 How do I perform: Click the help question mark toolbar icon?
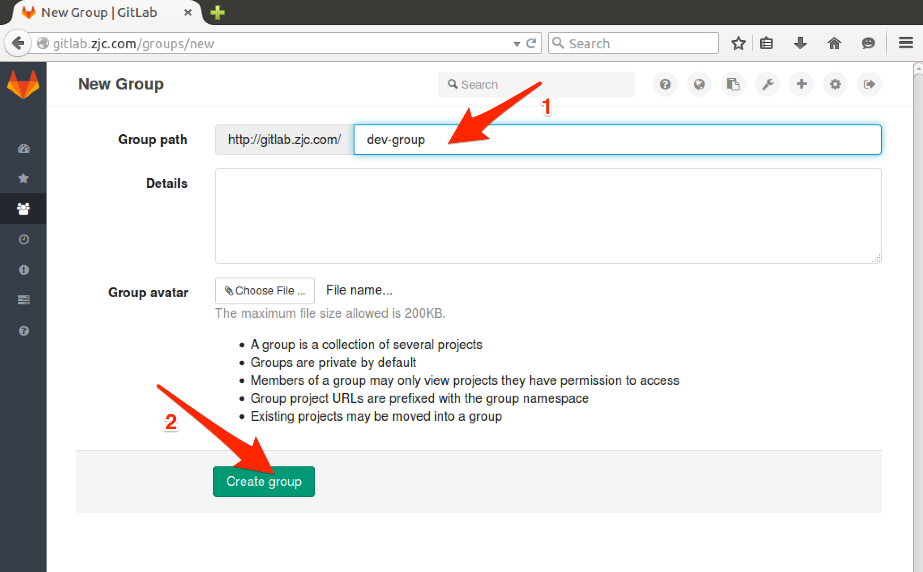click(665, 84)
